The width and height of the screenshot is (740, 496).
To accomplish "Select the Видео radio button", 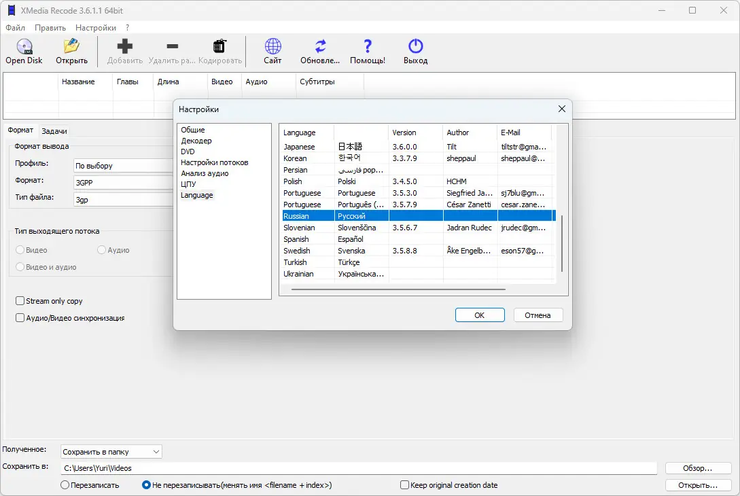I will (x=20, y=250).
